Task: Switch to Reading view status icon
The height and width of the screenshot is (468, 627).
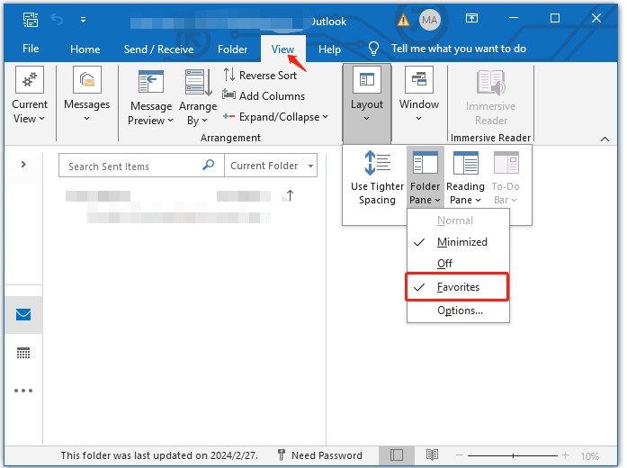Action: click(432, 455)
